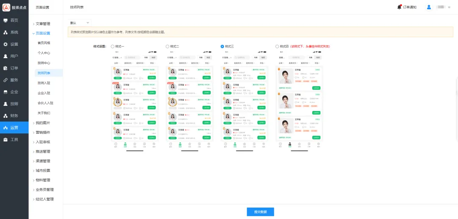Select the 样式一 radio button
458x219 pixels.
(112, 46)
